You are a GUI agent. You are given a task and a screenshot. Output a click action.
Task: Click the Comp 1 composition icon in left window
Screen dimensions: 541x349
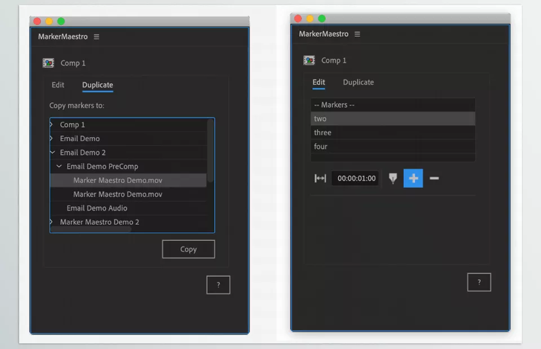coord(48,63)
